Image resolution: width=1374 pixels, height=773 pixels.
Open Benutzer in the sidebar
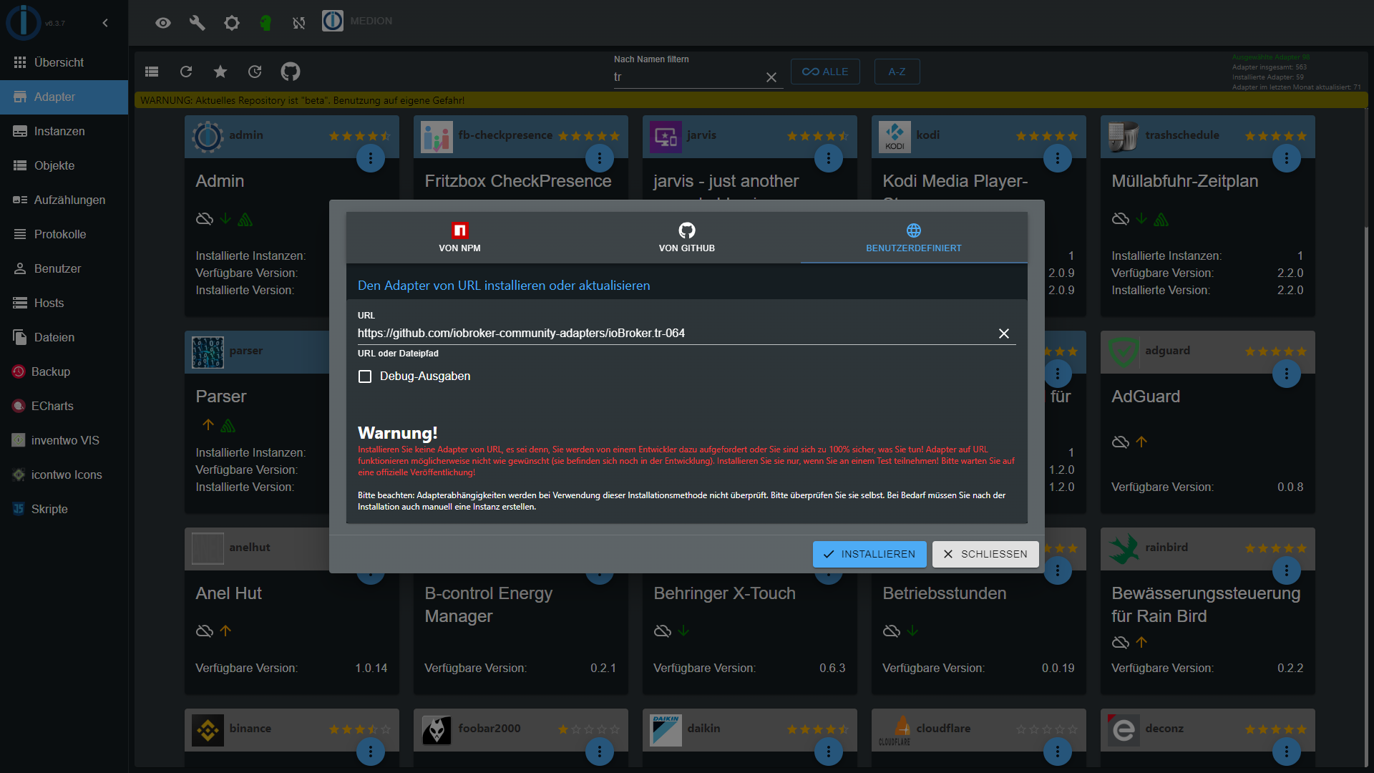[x=64, y=269]
